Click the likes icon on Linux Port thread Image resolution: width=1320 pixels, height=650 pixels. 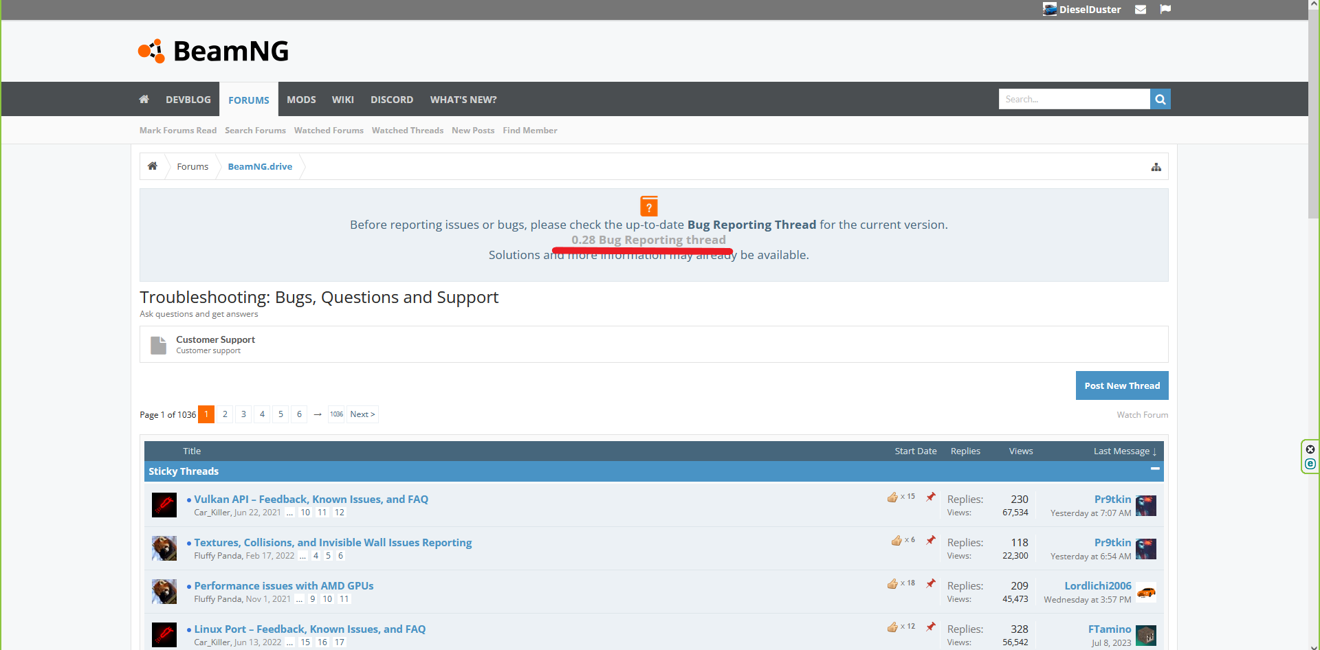click(892, 627)
